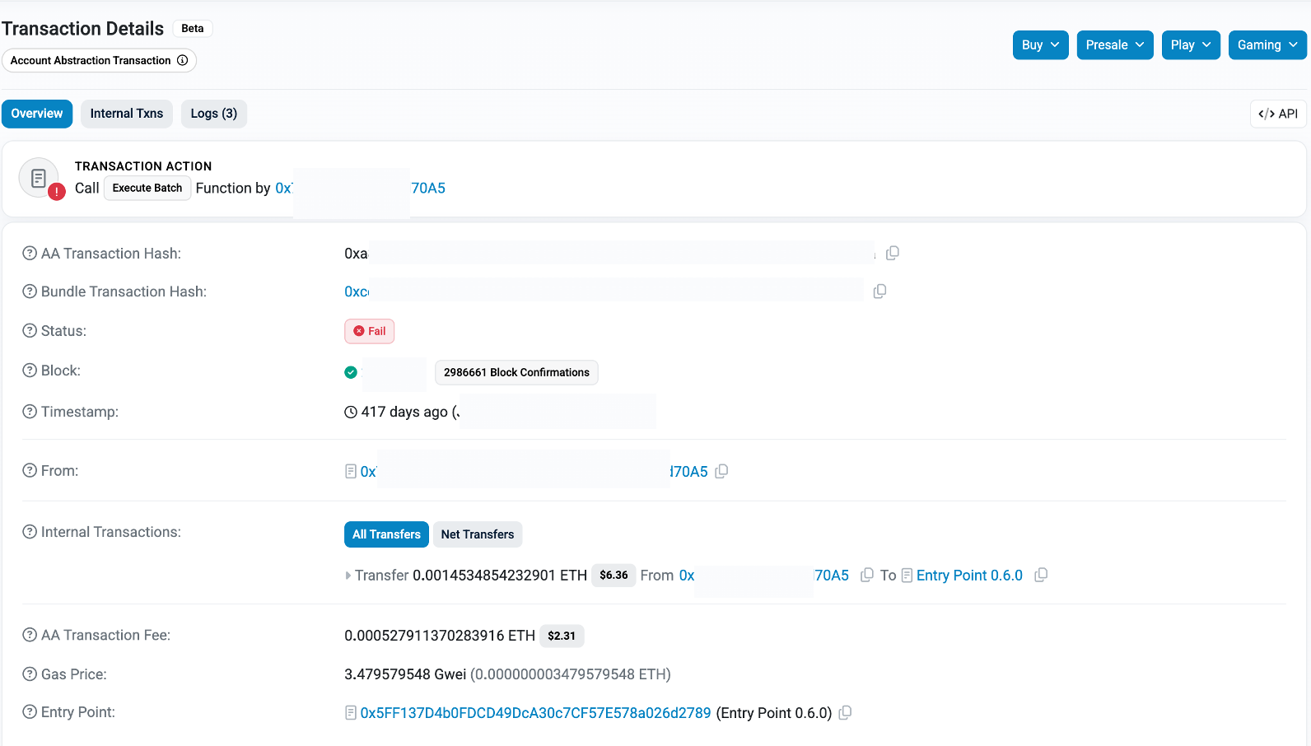Viewport: 1311px width, 746px height.
Task: Expand the Transfer row disclosure triangle
Action: click(348, 576)
